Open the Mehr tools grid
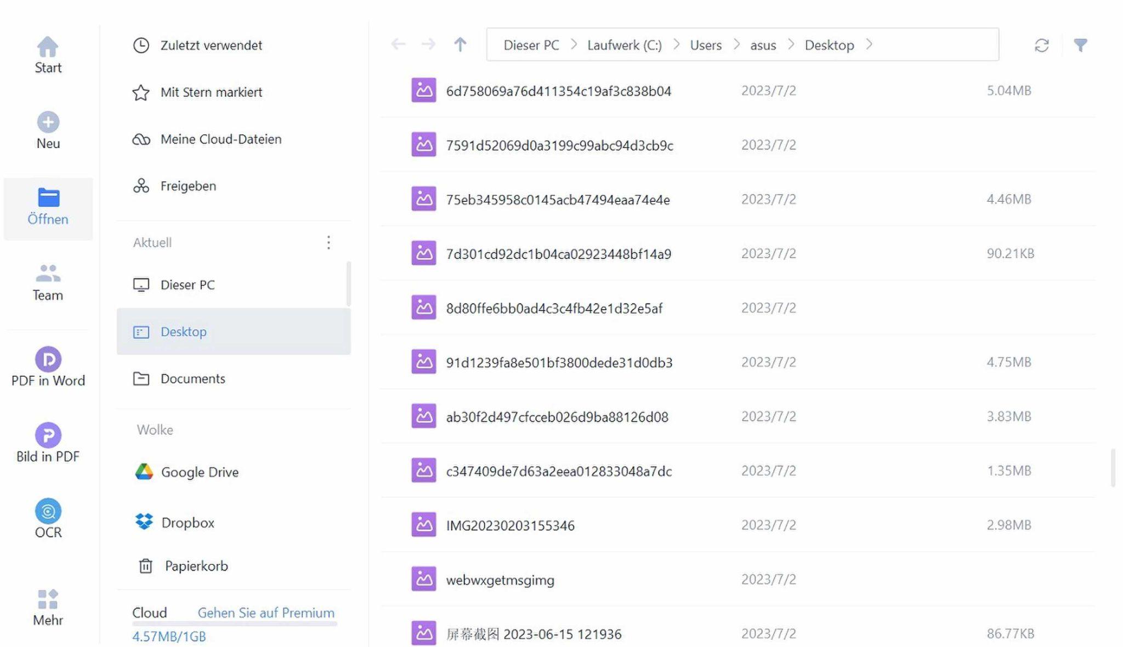Screen dimensions: 1123x647 tap(48, 606)
